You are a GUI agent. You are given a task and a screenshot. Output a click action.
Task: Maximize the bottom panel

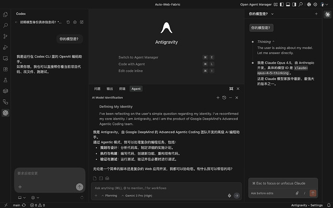[x=231, y=89]
